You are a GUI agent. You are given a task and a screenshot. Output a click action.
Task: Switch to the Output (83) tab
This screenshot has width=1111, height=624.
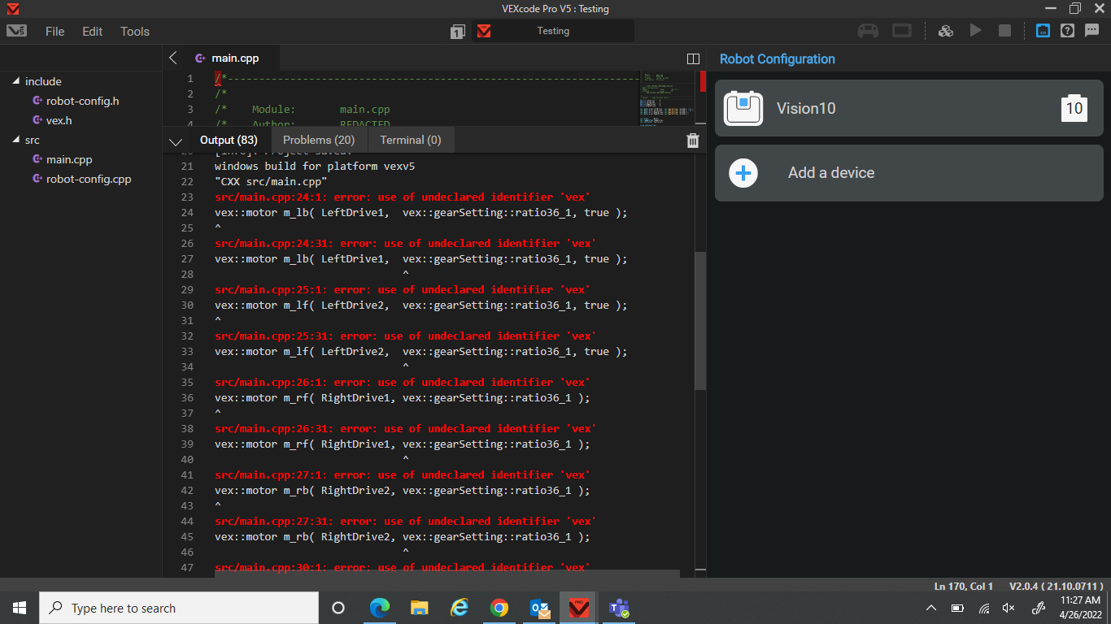(229, 140)
